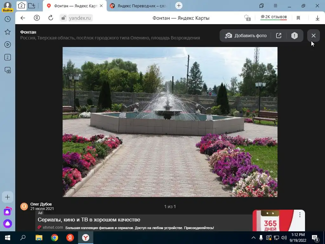The width and height of the screenshot is (325, 244).
Task: Click the address площадь Возрождения text
Action: (x=175, y=38)
